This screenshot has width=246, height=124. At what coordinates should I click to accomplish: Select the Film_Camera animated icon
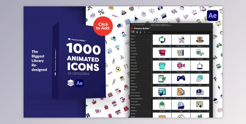pyautogui.click(x=181, y=66)
